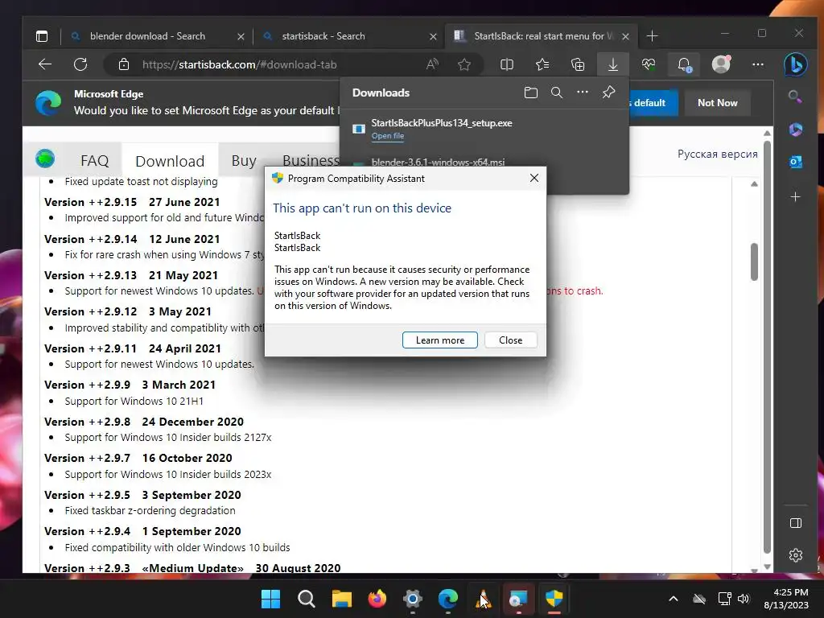Image resolution: width=824 pixels, height=618 pixels.
Task: Search downloads magnifier icon
Action: [x=557, y=93]
